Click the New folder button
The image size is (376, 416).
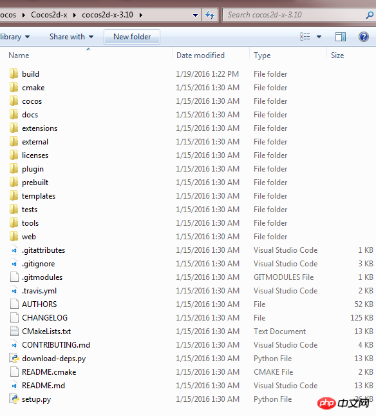pyautogui.click(x=132, y=37)
